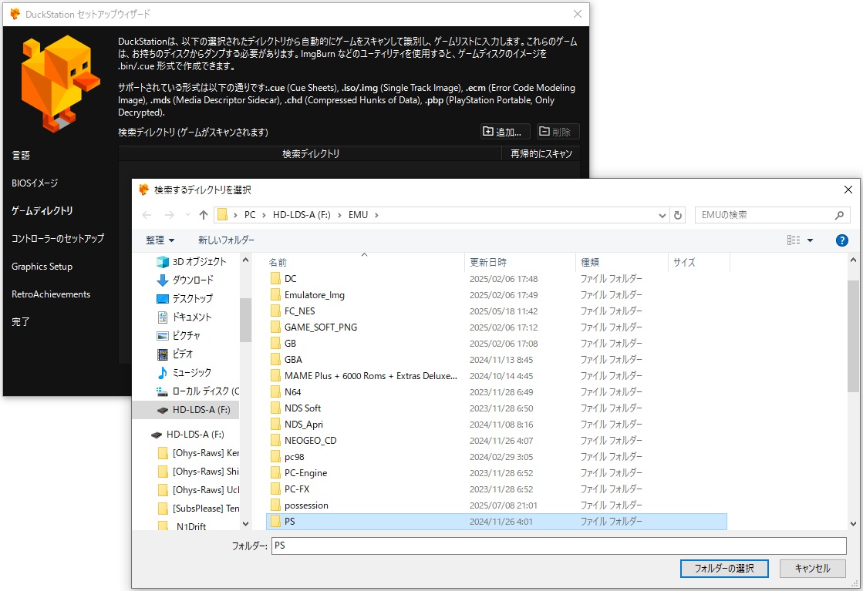Select ダウンロード in navigation pane
863x591 pixels.
(185, 280)
